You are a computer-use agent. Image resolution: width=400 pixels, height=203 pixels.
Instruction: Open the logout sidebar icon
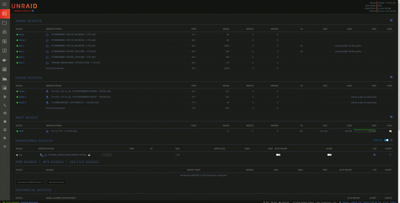(x=4, y=97)
